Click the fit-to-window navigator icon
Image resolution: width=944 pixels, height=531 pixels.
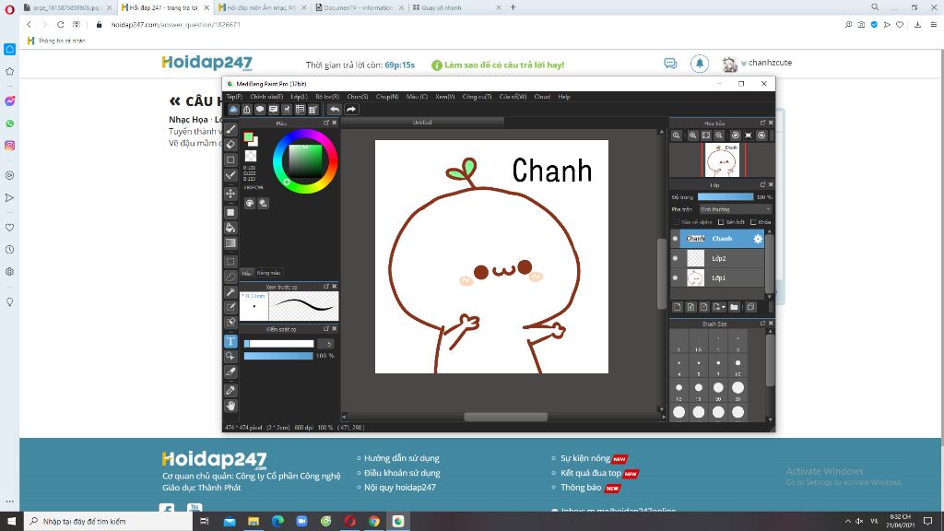[706, 136]
